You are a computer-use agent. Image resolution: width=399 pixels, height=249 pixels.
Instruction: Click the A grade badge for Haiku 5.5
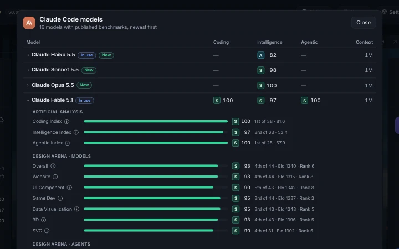click(x=261, y=55)
